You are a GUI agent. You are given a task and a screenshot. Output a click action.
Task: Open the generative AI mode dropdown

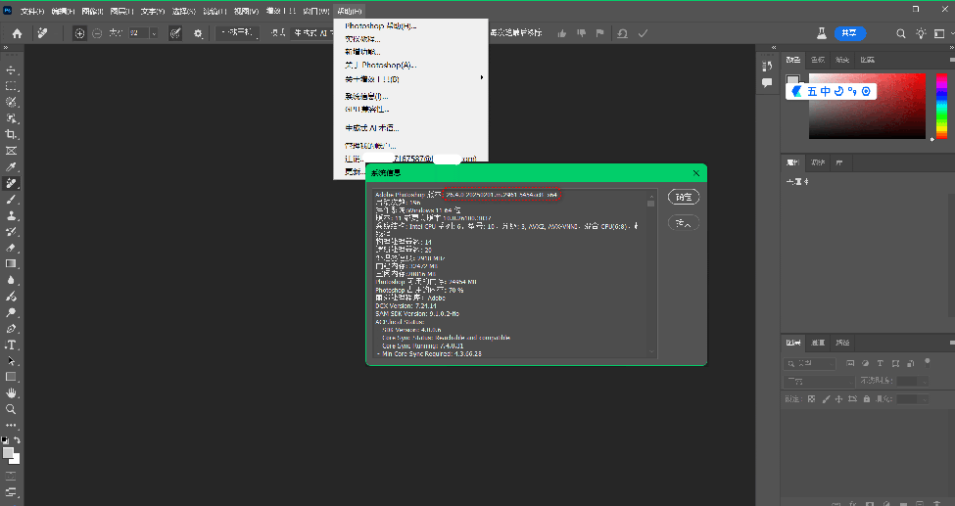[x=313, y=33]
